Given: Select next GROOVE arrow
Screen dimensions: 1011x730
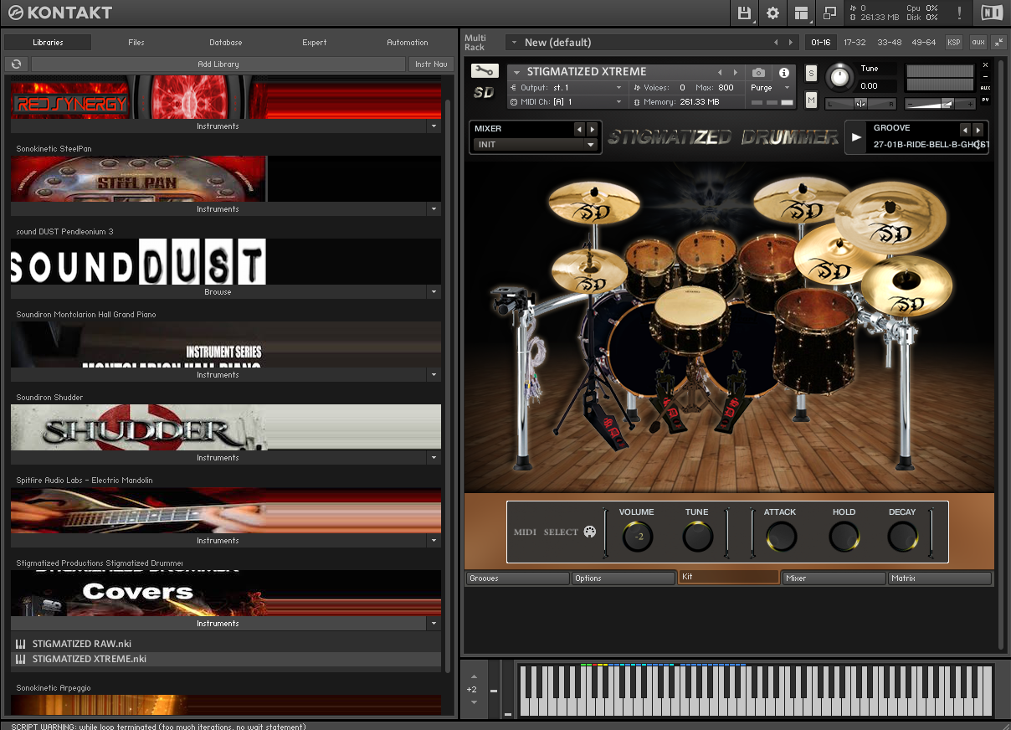Looking at the screenshot, I should pos(978,130).
